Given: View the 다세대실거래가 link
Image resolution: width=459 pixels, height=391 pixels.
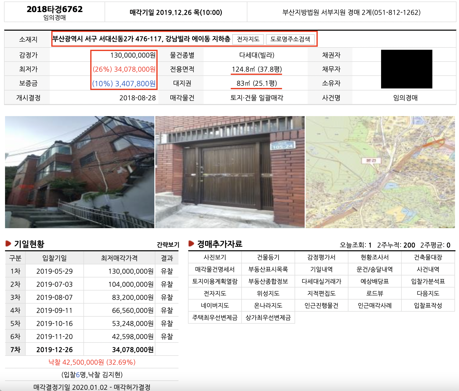Looking at the screenshot, I should pos(322,281).
